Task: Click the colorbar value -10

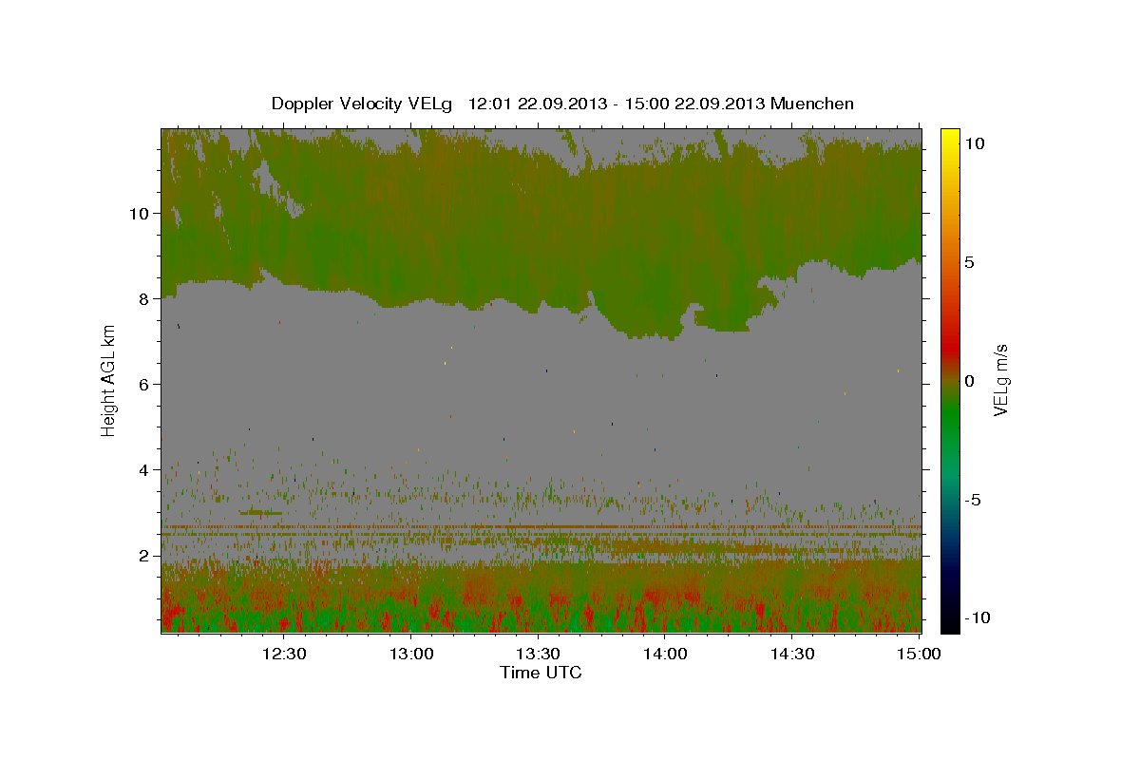Action: pyautogui.click(x=976, y=618)
